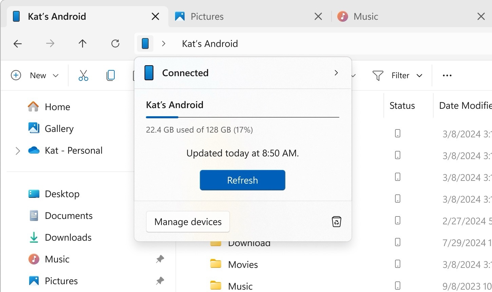492x292 pixels.
Task: Switch to the Music tab
Action: (365, 16)
